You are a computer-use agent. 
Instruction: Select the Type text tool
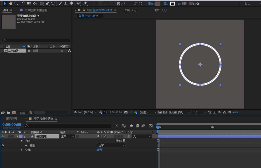[53, 3]
